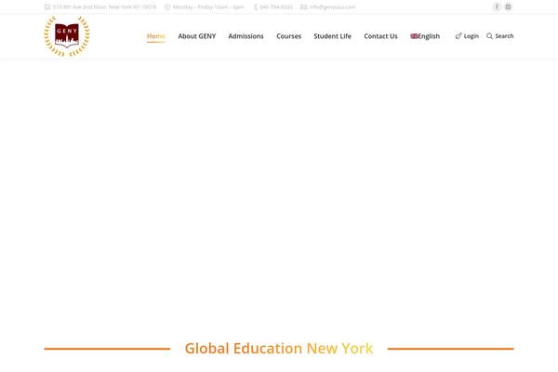
Task: Open the Student Life menu
Action: tap(332, 36)
